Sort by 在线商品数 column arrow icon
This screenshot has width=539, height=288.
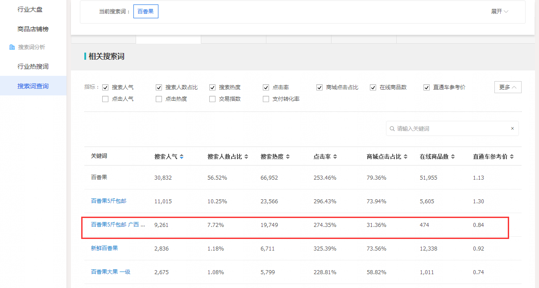[x=453, y=157]
